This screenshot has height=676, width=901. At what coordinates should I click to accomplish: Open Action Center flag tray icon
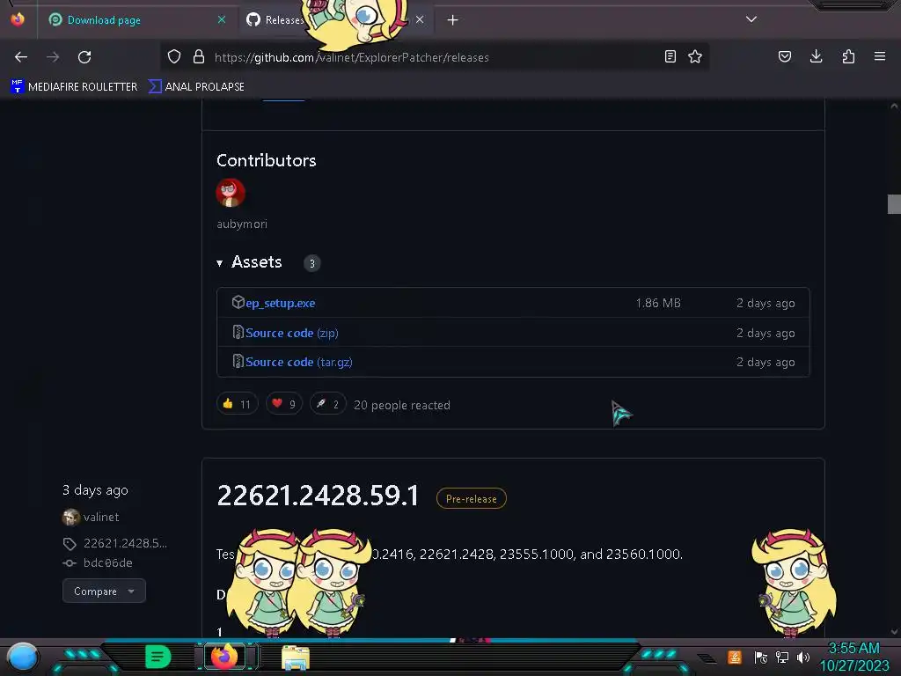[x=760, y=657]
